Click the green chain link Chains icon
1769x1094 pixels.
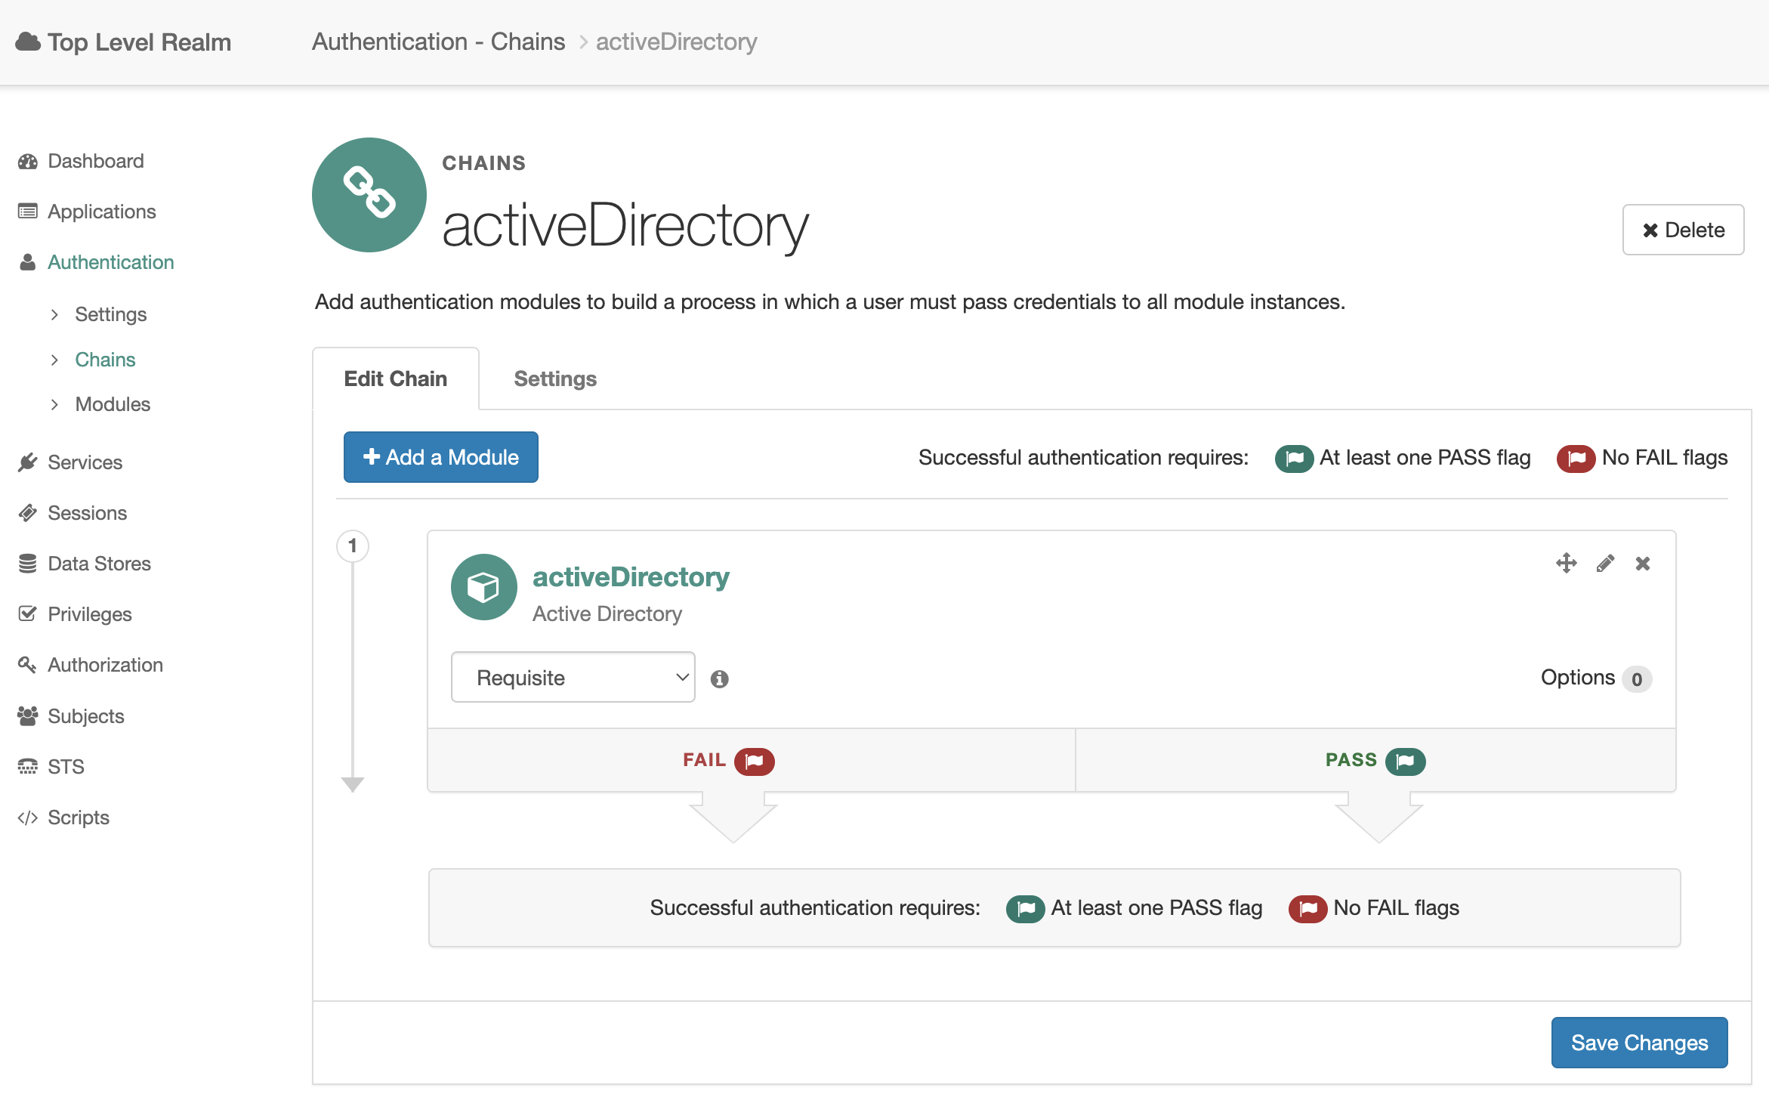click(369, 194)
